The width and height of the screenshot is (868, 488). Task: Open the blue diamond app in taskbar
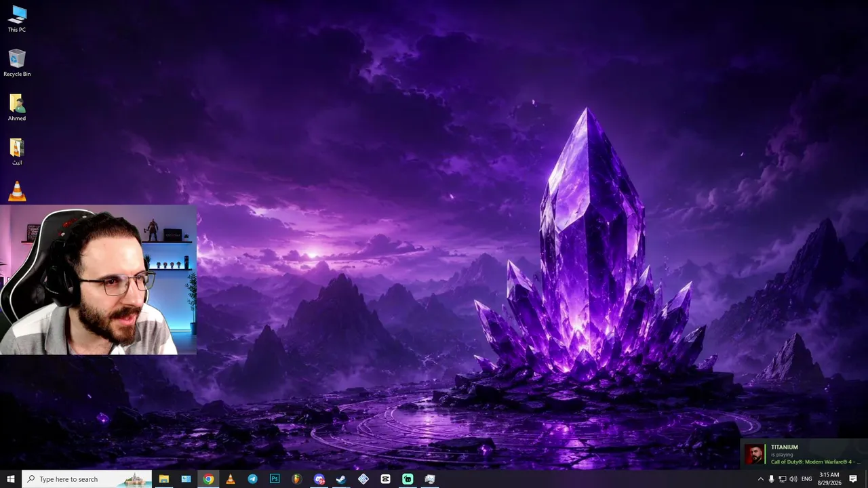pyautogui.click(x=363, y=479)
